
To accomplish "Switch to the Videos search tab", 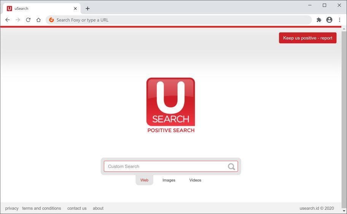I will point(195,180).
